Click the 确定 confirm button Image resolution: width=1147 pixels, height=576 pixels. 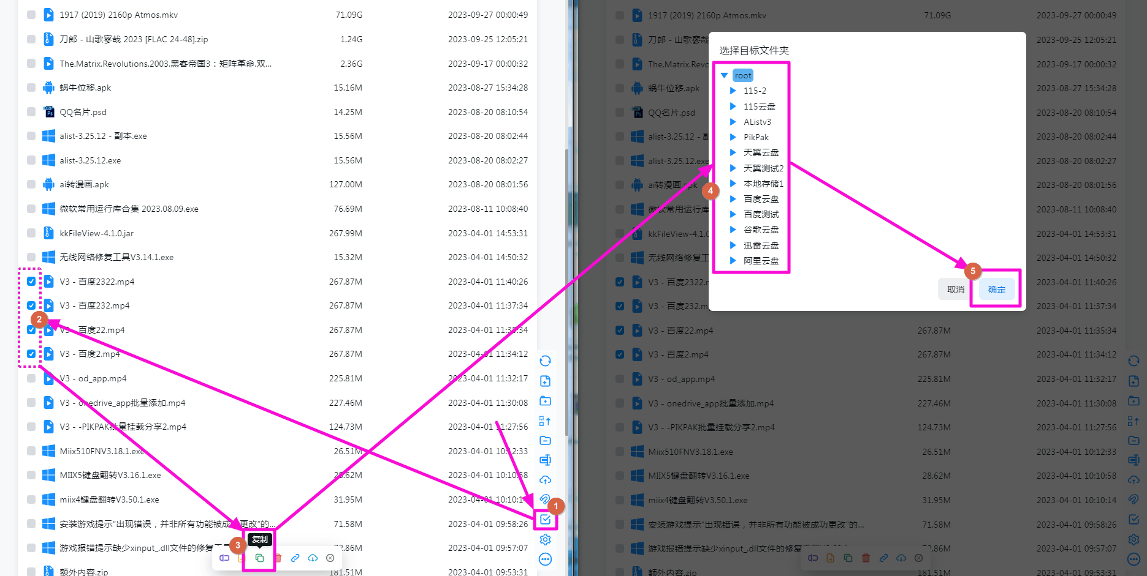[997, 290]
